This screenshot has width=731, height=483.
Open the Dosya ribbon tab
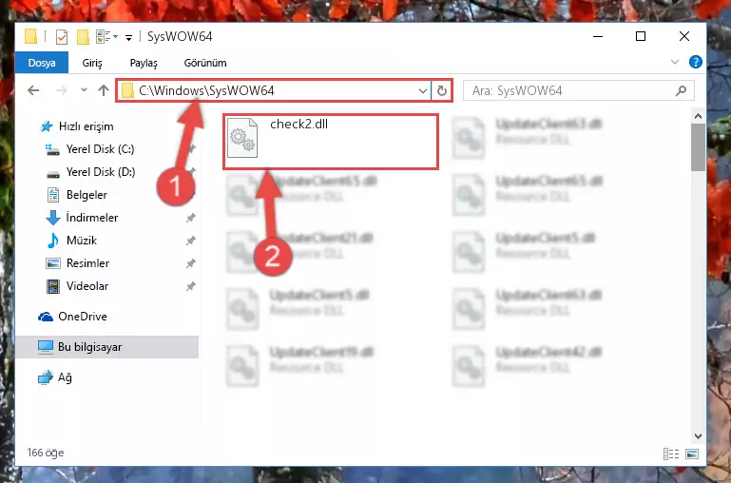pyautogui.click(x=42, y=63)
